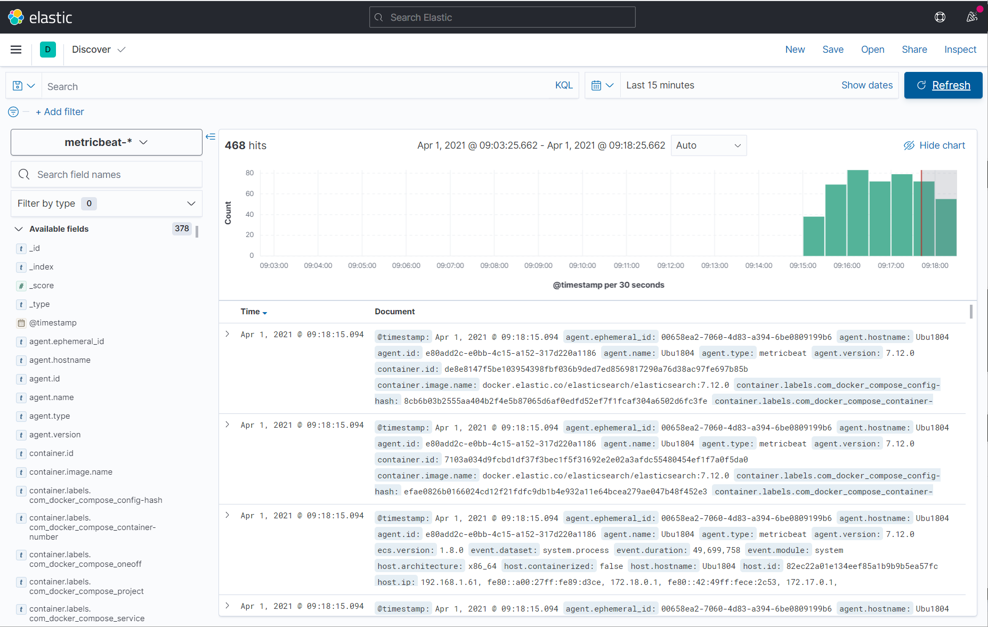
Task: Switch to the Inspect panel
Action: pos(960,50)
